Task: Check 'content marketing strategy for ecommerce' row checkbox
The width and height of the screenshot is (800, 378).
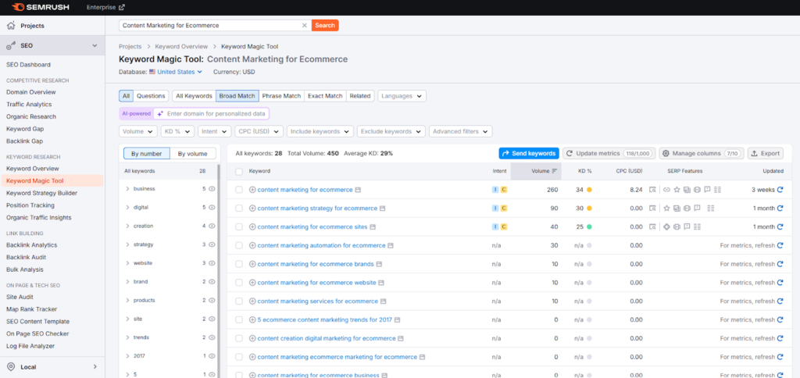Action: (239, 208)
